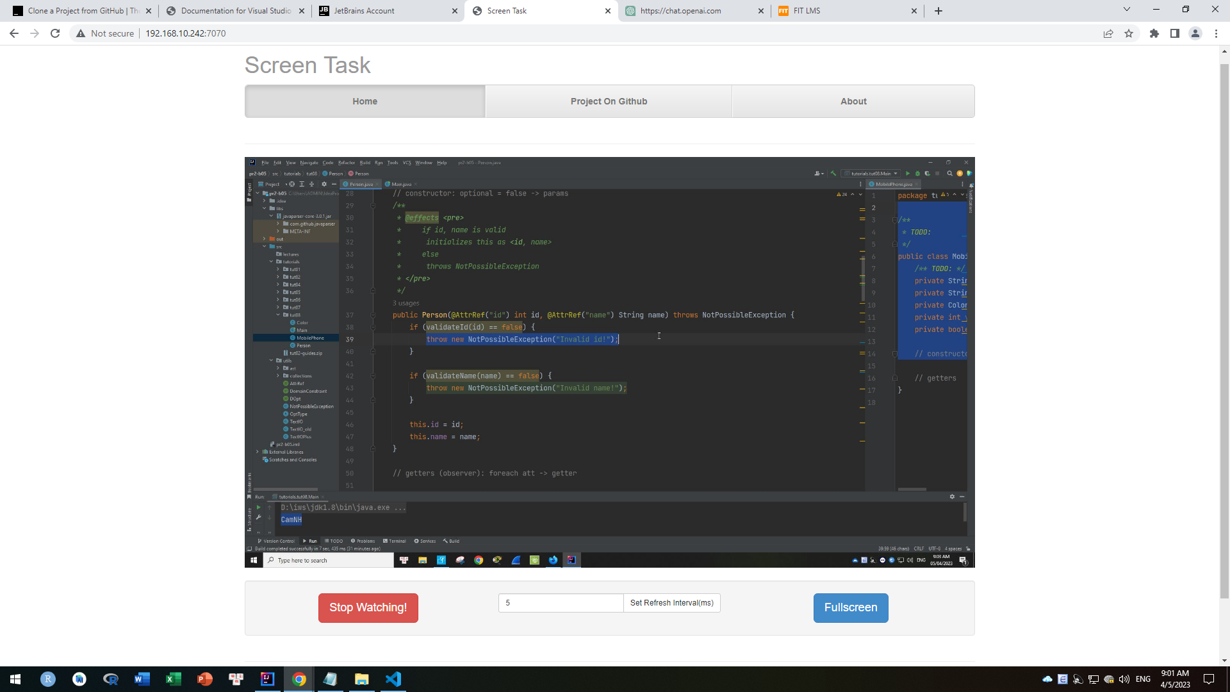Image resolution: width=1230 pixels, height=692 pixels.
Task: Open IntelliJ IDEA from the taskbar
Action: [267, 679]
